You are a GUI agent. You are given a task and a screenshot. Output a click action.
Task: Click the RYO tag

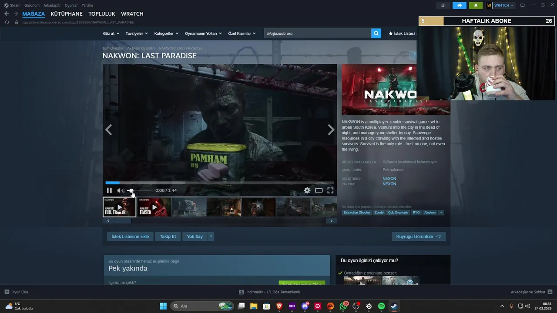(416, 213)
